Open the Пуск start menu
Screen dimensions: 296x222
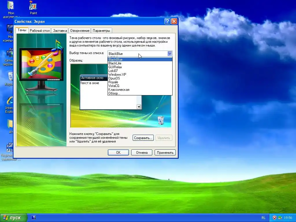point(13,218)
